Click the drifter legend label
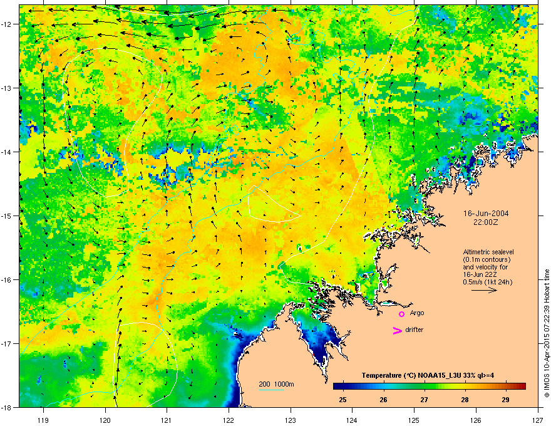The height and width of the screenshot is (426, 551). pyautogui.click(x=415, y=330)
